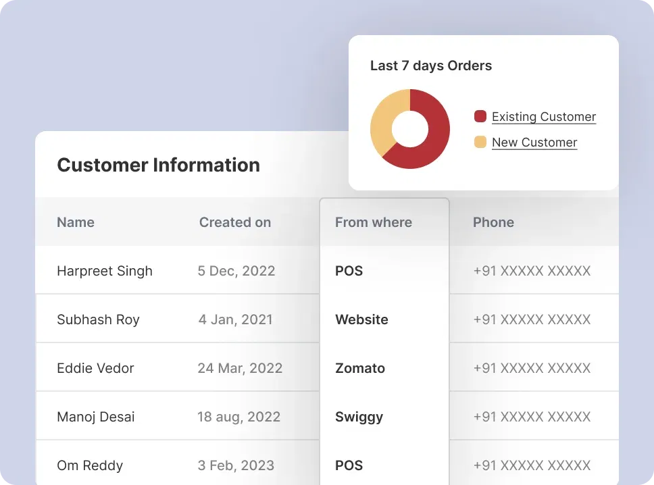Screen dimensions: 654x485
Task: Select the Created on column header
Action: (234, 222)
